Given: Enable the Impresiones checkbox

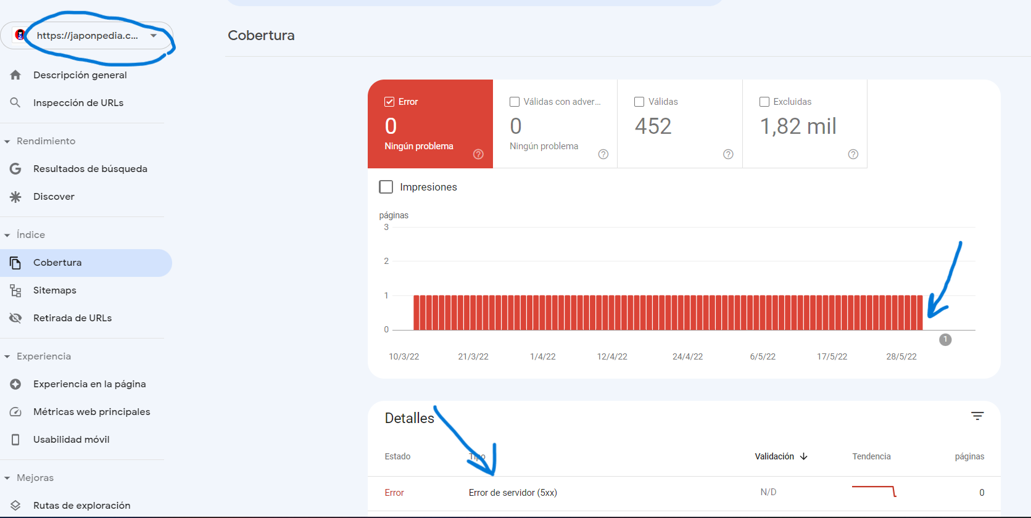Looking at the screenshot, I should coord(386,187).
